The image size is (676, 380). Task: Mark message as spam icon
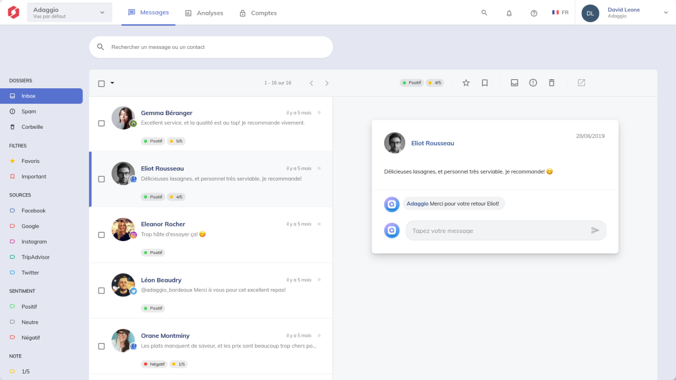point(533,83)
